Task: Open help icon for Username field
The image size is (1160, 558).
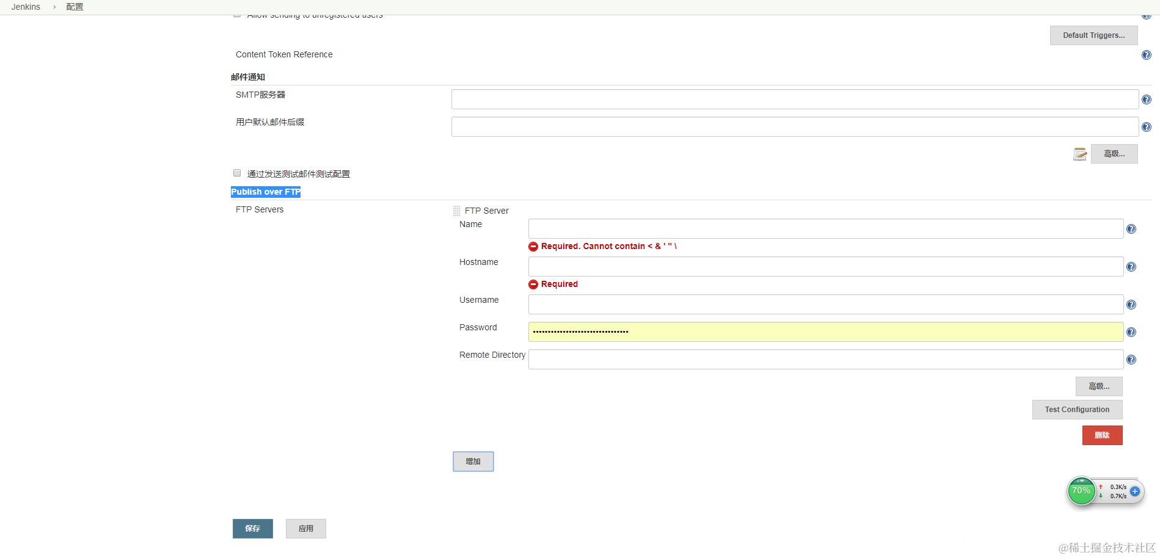Action: [1131, 305]
